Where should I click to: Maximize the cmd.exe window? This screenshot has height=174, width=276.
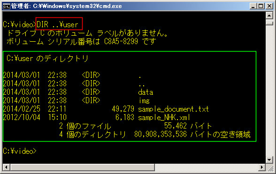(261, 6)
